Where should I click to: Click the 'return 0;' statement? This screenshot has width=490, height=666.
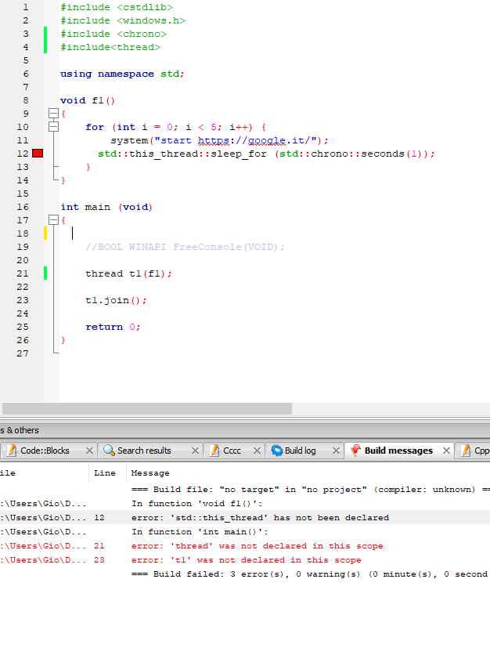[x=113, y=327]
